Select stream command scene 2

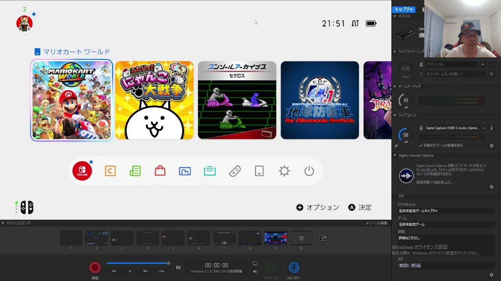click(96, 238)
